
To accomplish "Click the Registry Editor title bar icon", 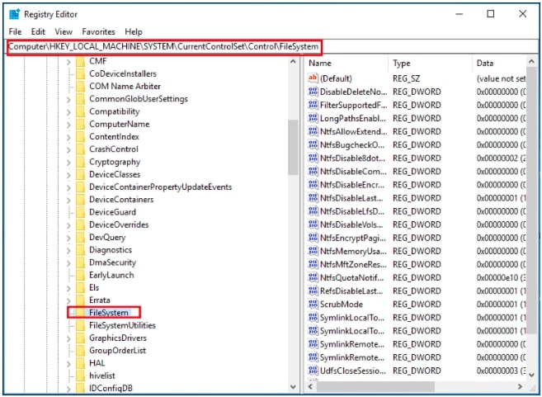I will pos(15,15).
